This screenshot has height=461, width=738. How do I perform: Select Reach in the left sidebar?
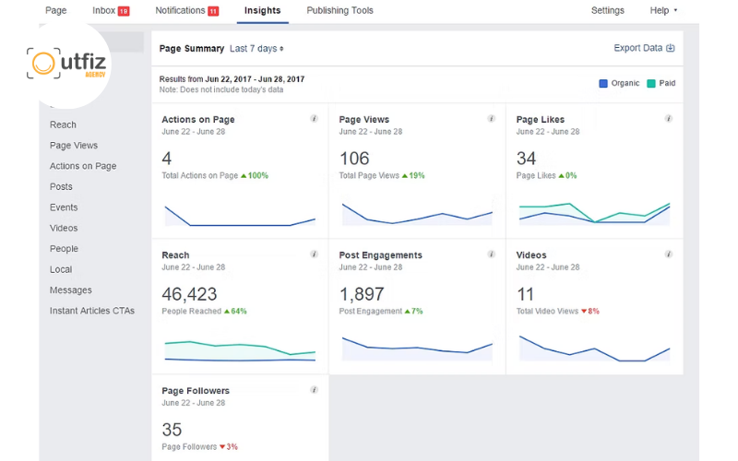(63, 124)
